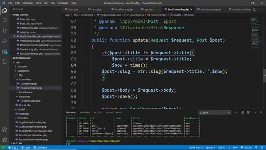The width and height of the screenshot is (266, 150).
Task: Open the Debug Console panel tab
Action: pyautogui.click(x=114, y=112)
